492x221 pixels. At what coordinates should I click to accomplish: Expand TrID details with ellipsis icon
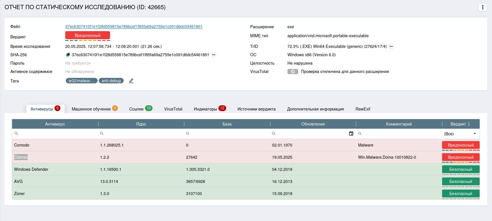[391, 47]
